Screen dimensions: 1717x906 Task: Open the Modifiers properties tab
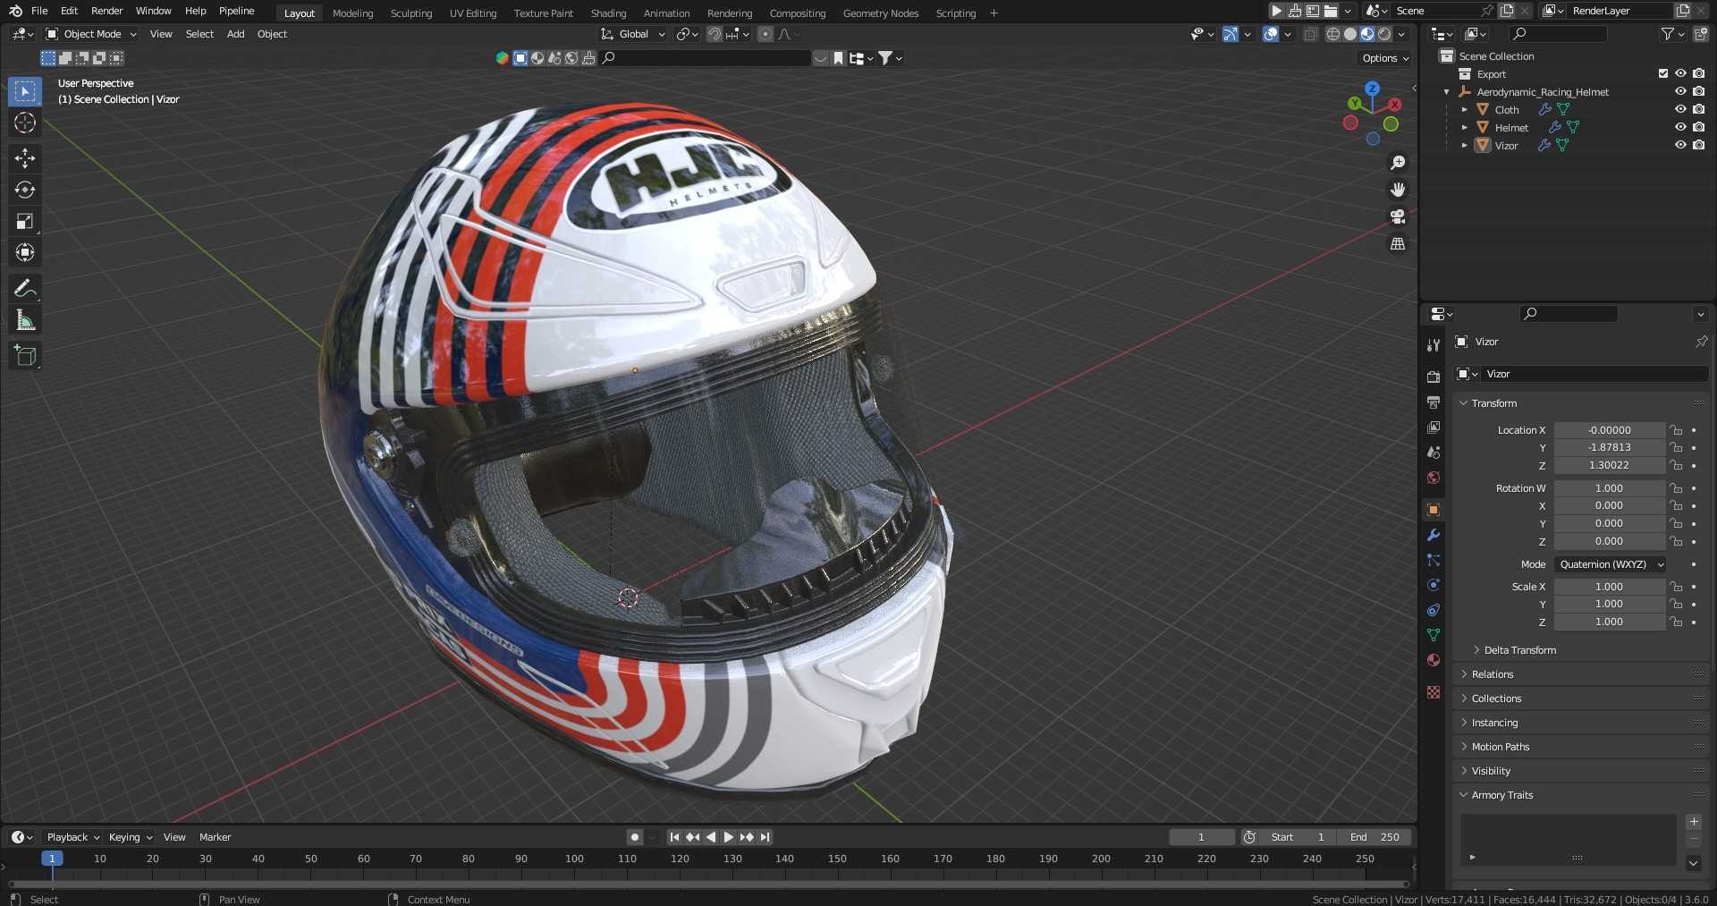1434,535
